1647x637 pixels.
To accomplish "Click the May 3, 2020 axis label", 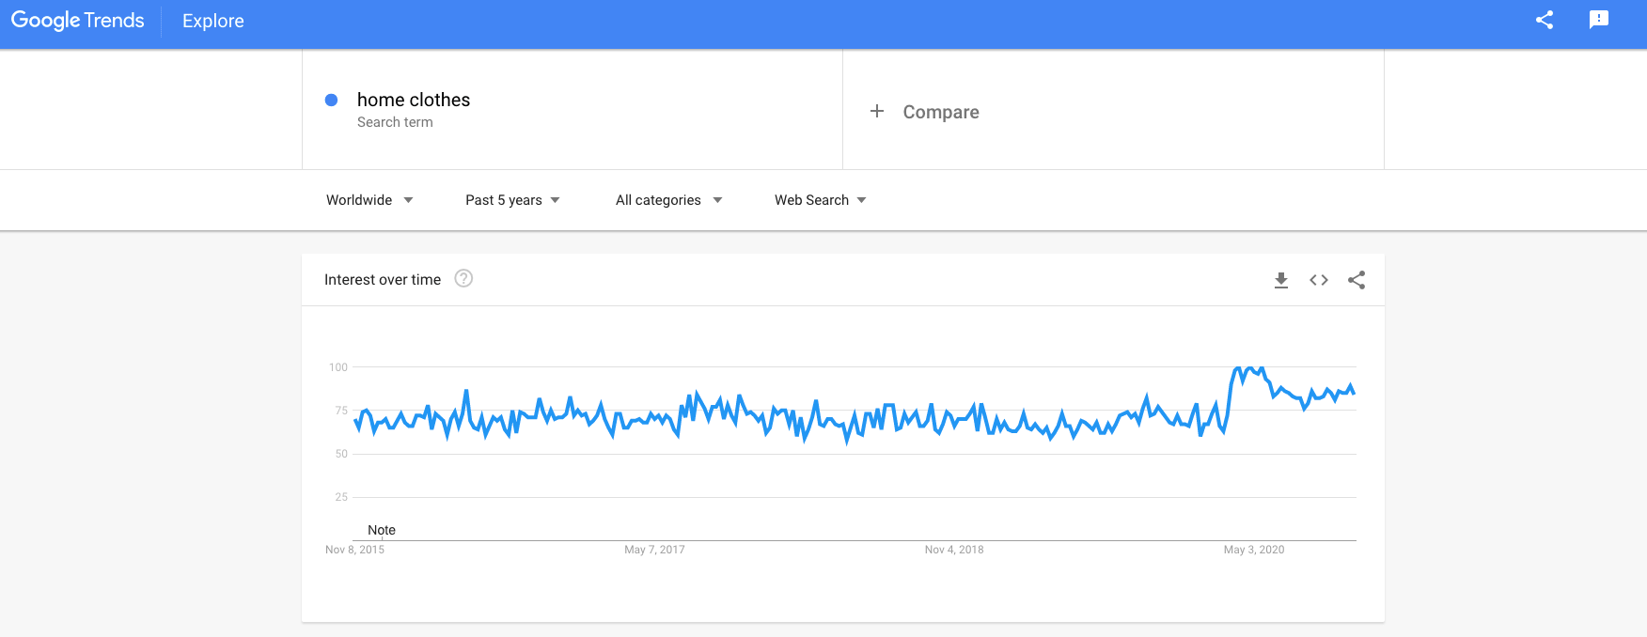I will point(1253,550).
